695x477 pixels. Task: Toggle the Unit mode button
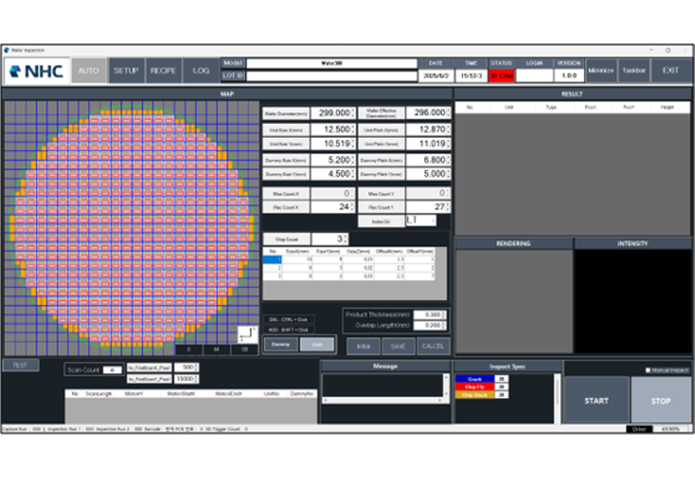pos(317,344)
